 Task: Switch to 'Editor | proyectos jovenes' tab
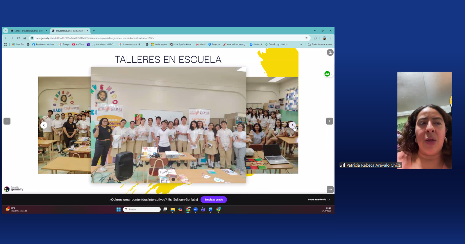click(x=28, y=31)
